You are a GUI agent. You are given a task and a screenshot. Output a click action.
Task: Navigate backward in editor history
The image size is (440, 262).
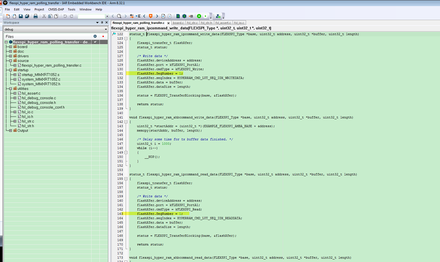[x=163, y=16]
